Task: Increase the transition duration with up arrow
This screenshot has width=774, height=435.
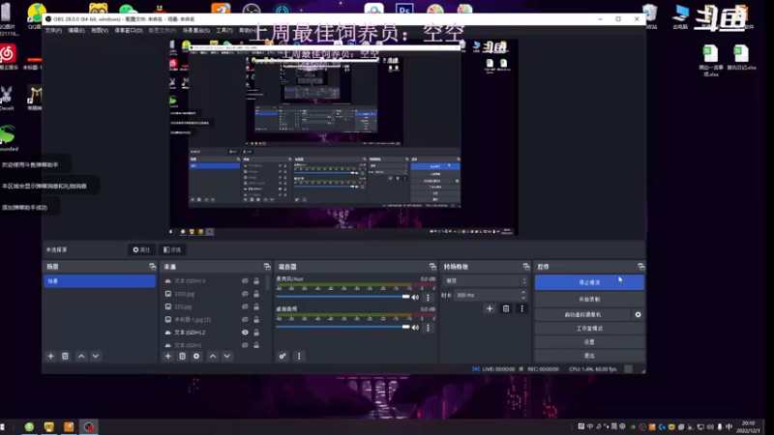Action: pyautogui.click(x=523, y=293)
